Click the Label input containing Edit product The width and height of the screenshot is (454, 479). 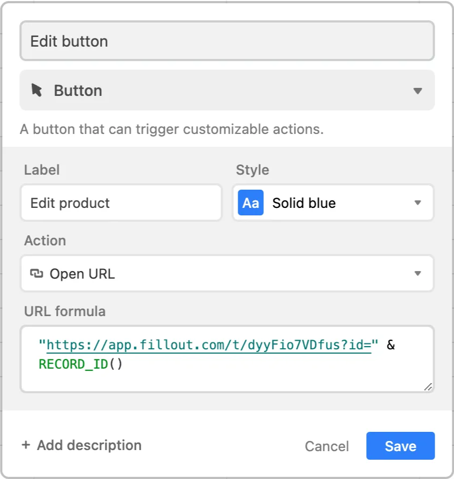click(121, 203)
